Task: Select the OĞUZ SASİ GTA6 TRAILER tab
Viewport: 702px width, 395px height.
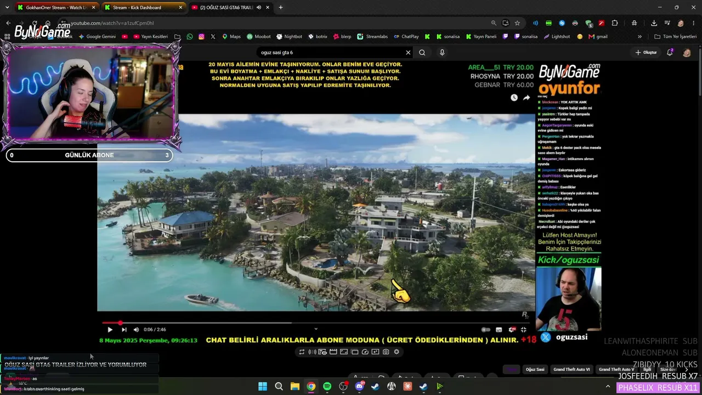Action: (230, 8)
